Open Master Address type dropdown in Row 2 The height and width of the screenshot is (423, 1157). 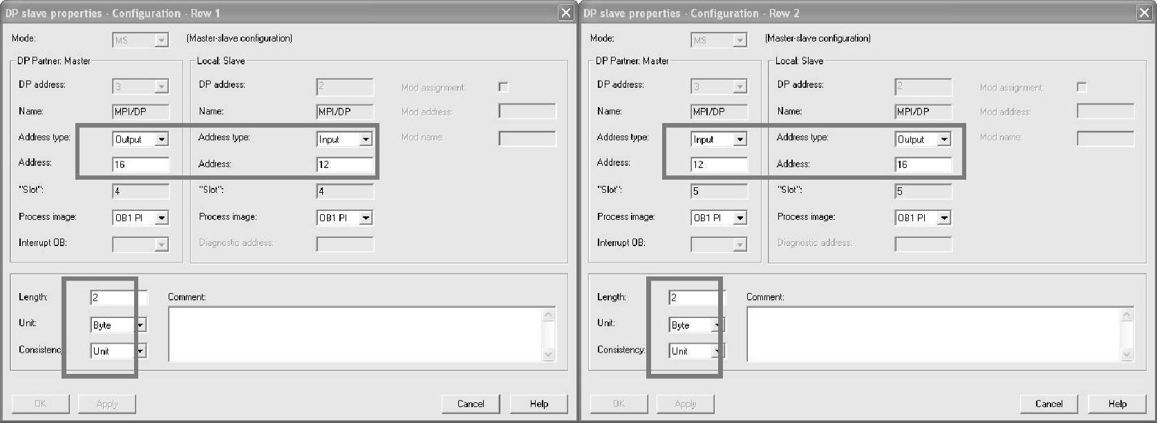point(740,140)
